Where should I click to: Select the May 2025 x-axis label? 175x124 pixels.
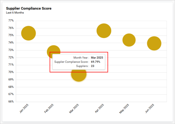[125, 109]
